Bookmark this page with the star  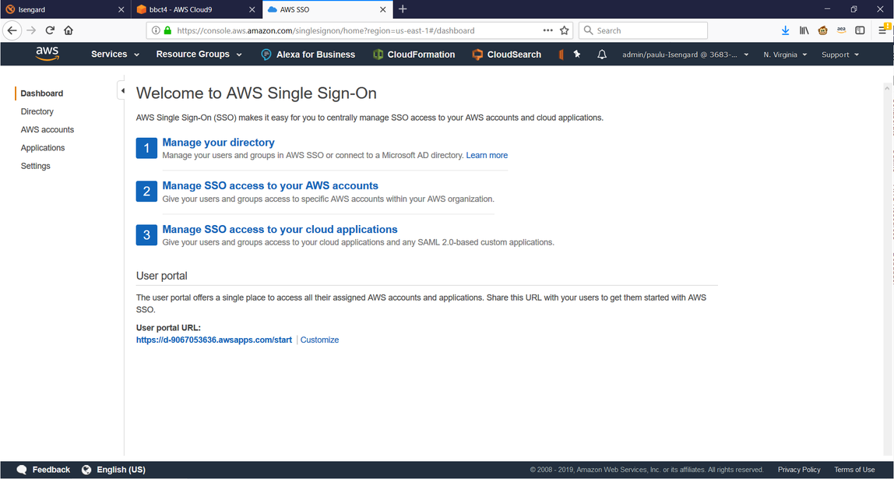tap(565, 31)
